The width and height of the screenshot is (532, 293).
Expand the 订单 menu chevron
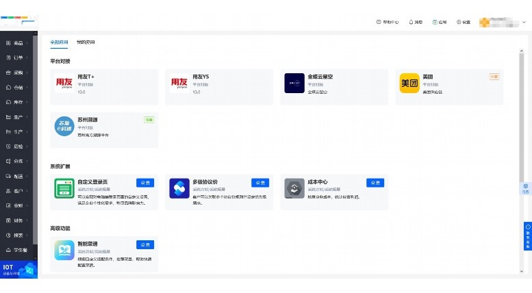coord(27,58)
